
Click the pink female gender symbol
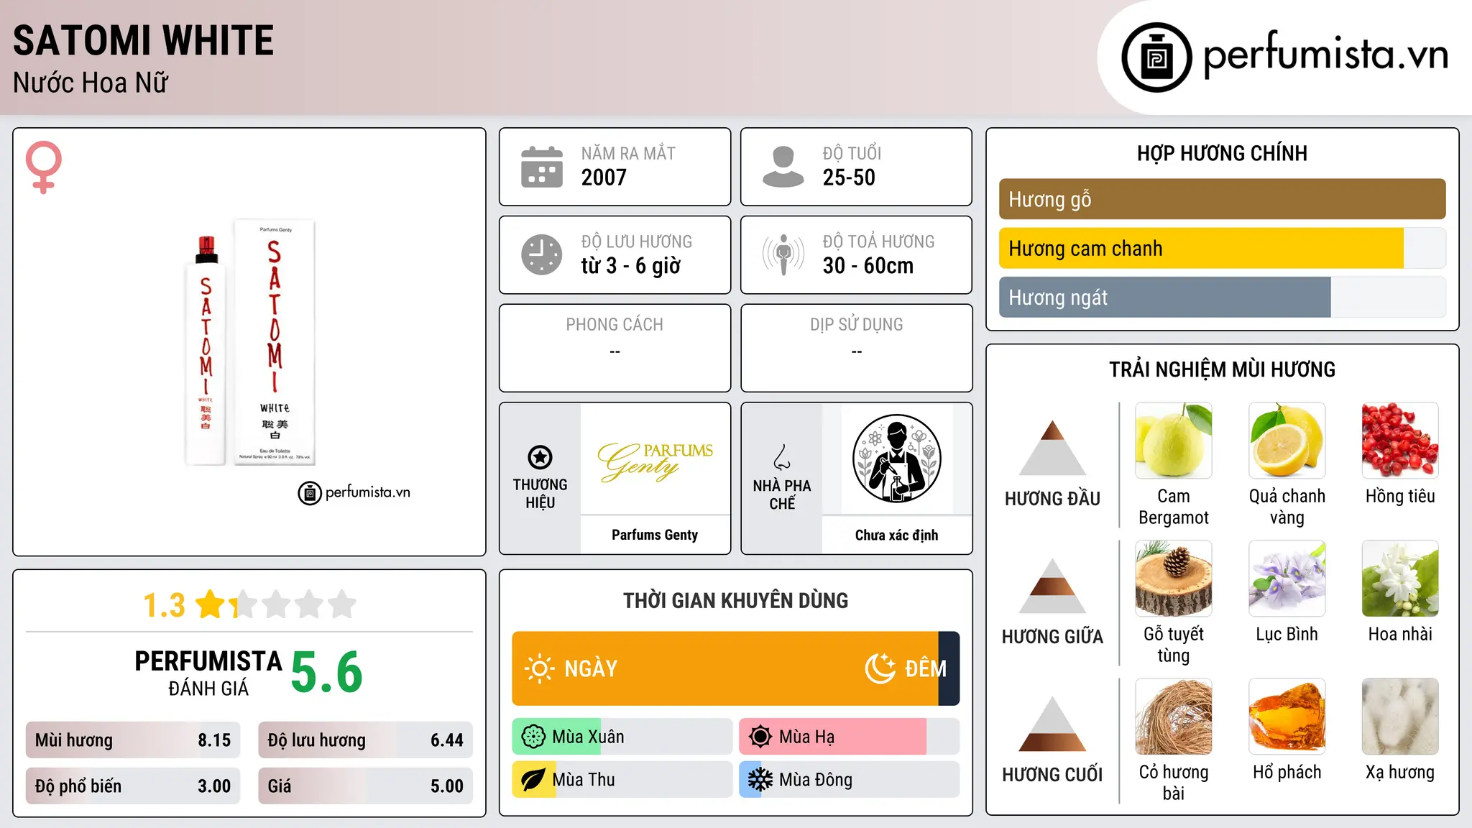click(44, 167)
